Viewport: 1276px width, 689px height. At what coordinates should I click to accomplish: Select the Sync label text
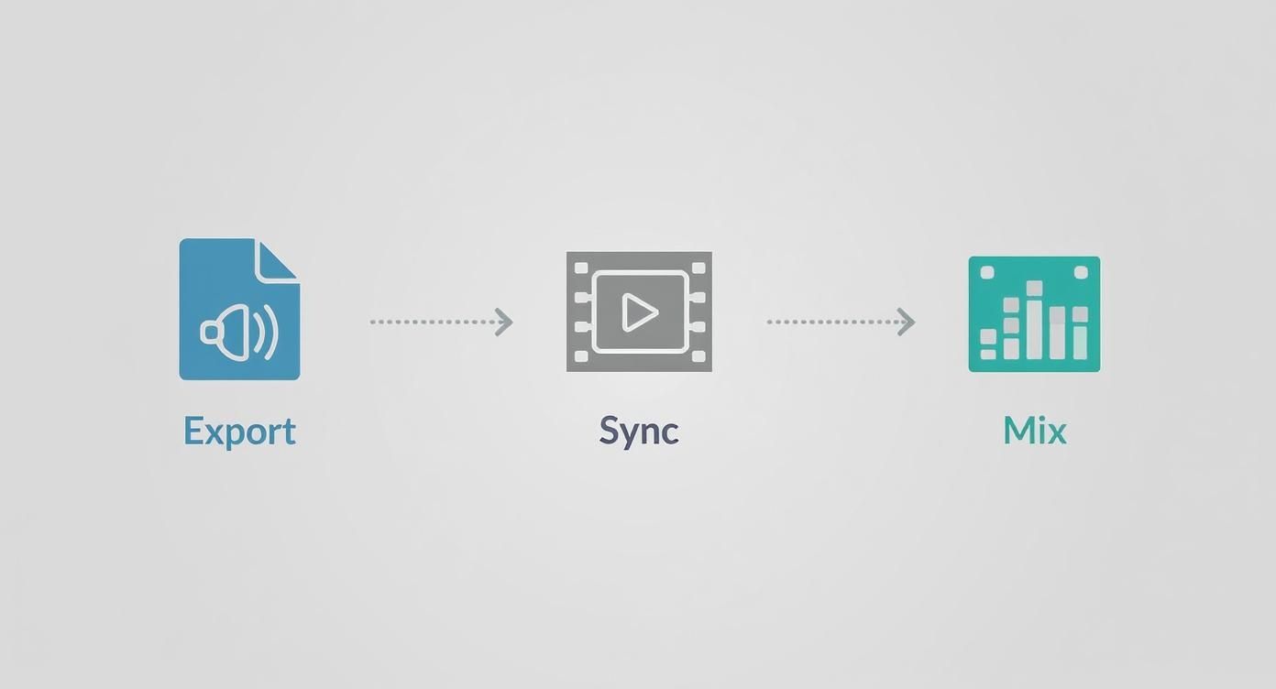tap(639, 429)
